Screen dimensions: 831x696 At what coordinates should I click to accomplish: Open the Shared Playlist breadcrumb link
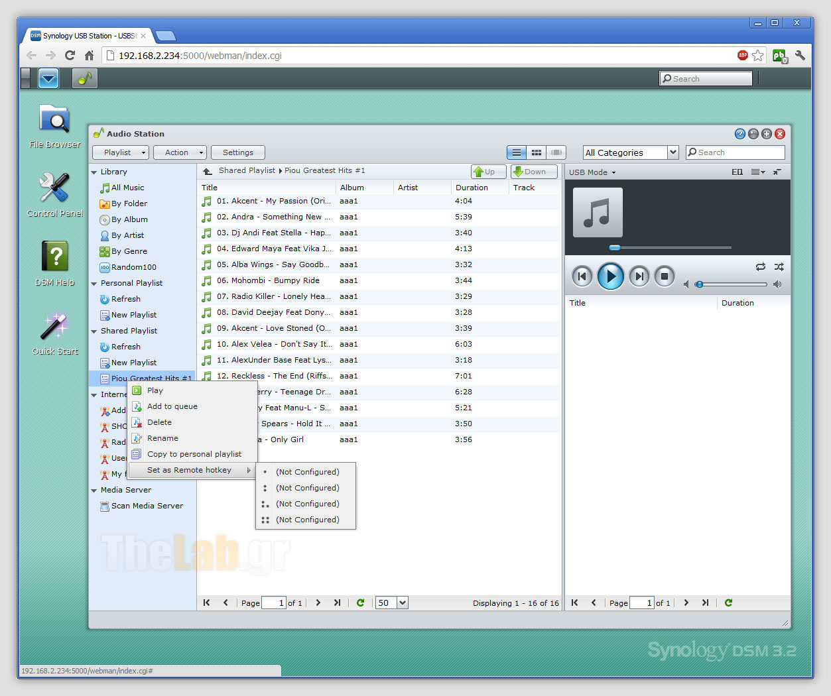tap(247, 170)
